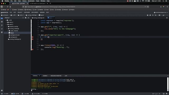
Task: Select package.json in the file tree
Action: [14, 37]
